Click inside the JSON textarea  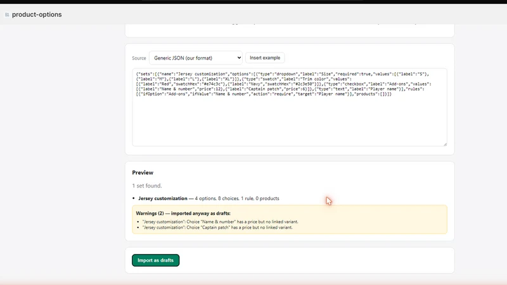[290, 107]
